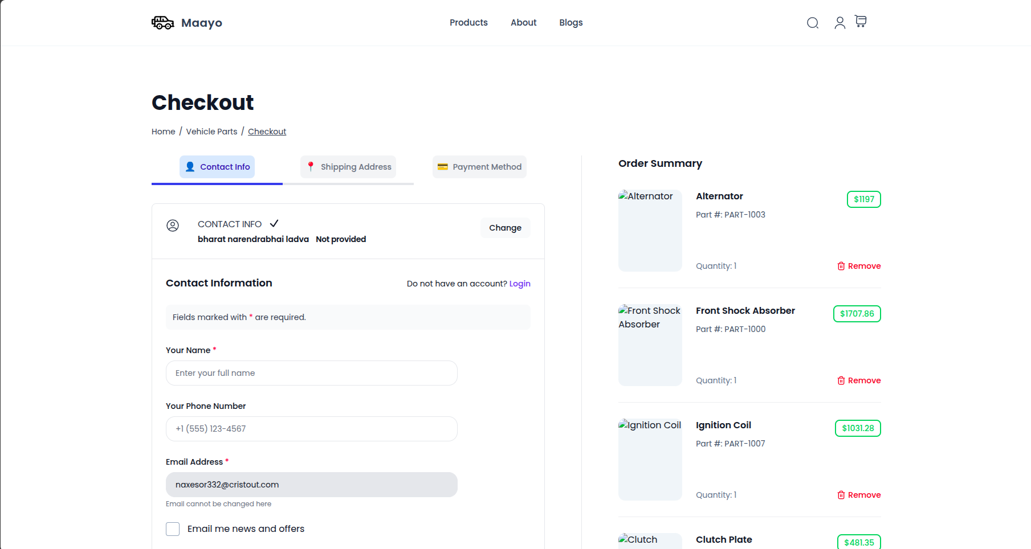This screenshot has width=1031, height=549.
Task: Click the Maayo car logo icon
Action: tap(162, 23)
